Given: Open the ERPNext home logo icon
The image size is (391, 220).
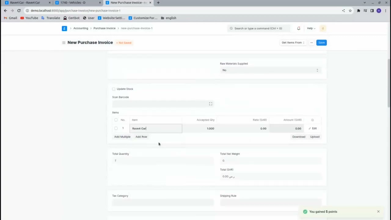Looking at the screenshot, I should click(64, 28).
